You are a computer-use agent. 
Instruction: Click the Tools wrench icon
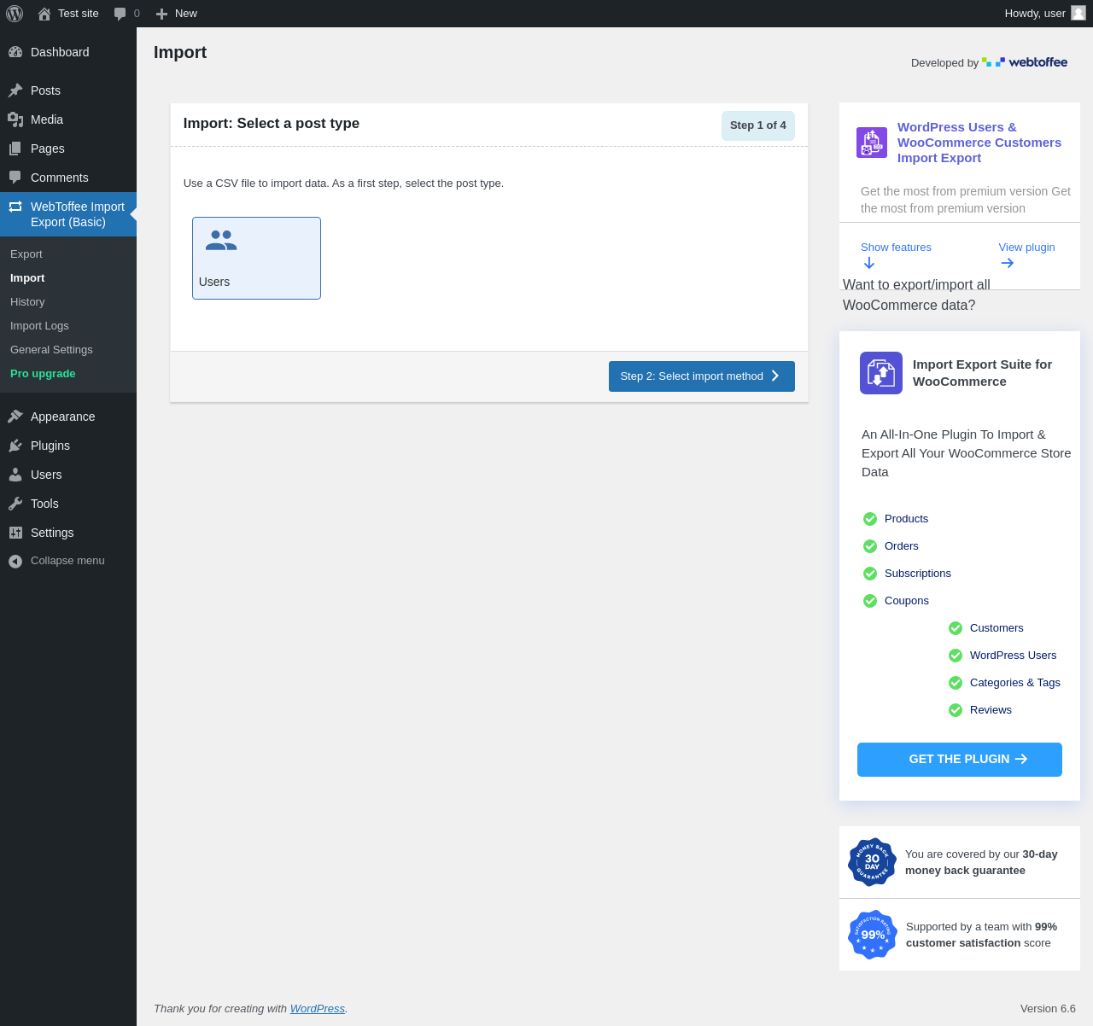pos(15,504)
